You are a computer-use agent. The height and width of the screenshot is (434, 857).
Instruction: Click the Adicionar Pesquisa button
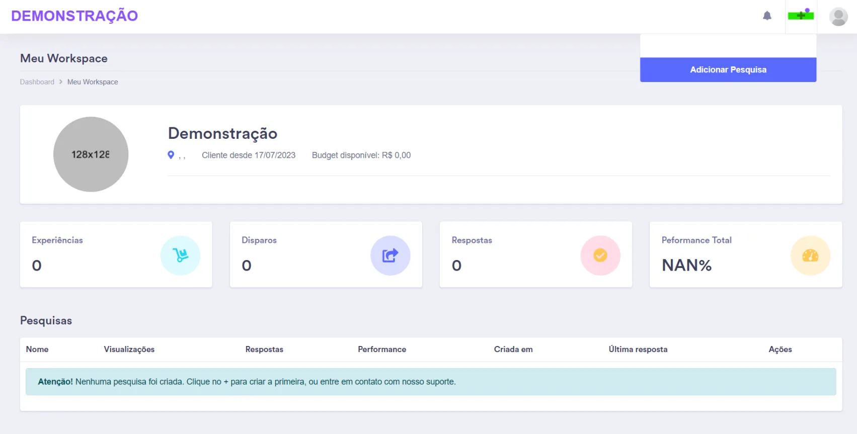(x=728, y=70)
